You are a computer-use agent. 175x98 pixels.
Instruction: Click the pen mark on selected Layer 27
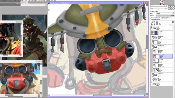tap(154, 57)
